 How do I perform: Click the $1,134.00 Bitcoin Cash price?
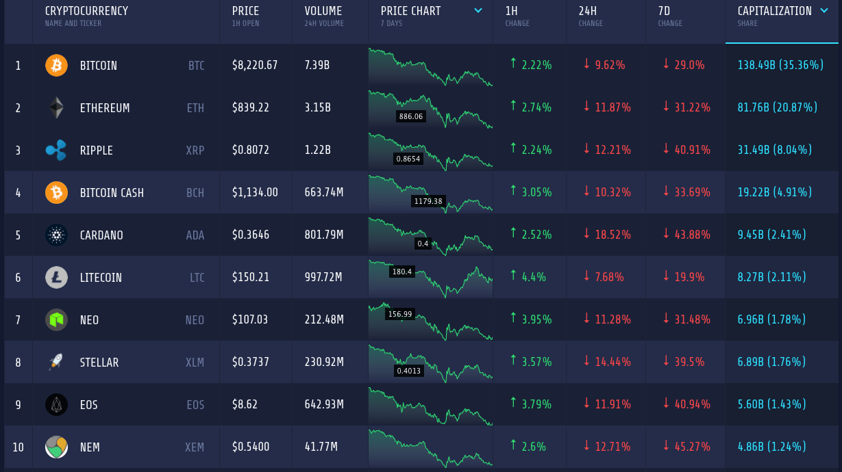click(255, 193)
